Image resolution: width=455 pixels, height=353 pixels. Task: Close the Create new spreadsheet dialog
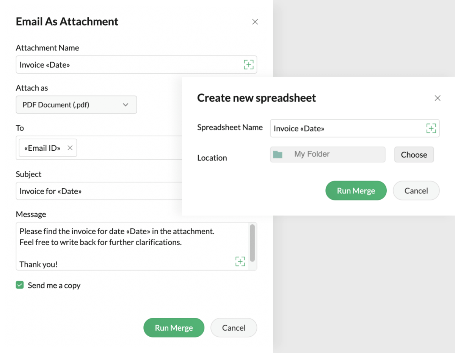[437, 98]
